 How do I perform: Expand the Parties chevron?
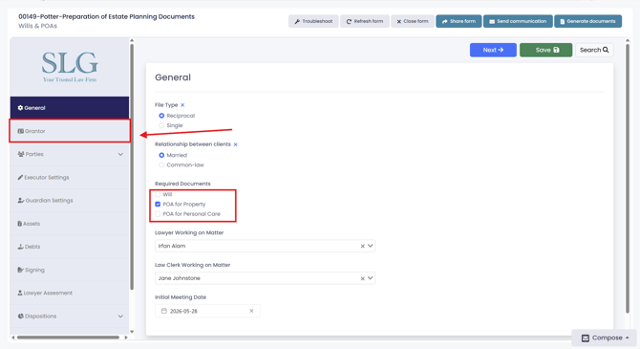(120, 154)
